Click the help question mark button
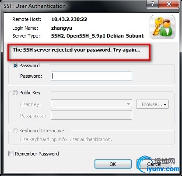This screenshot has width=182, height=176. [x=152, y=4]
